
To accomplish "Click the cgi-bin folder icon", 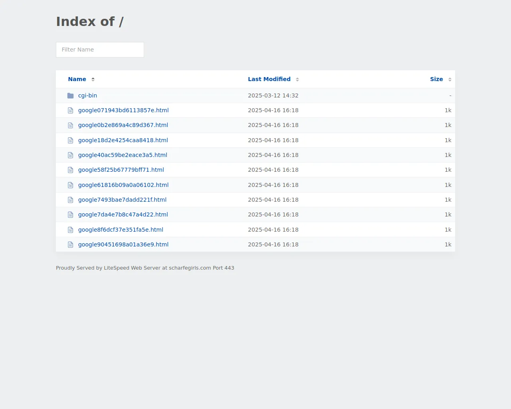I will pyautogui.click(x=71, y=96).
